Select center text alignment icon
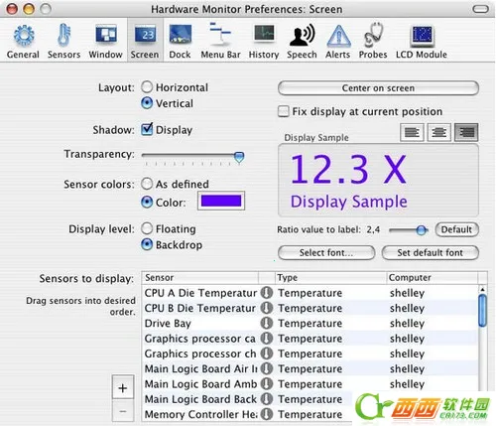The image size is (496, 426). (x=438, y=132)
